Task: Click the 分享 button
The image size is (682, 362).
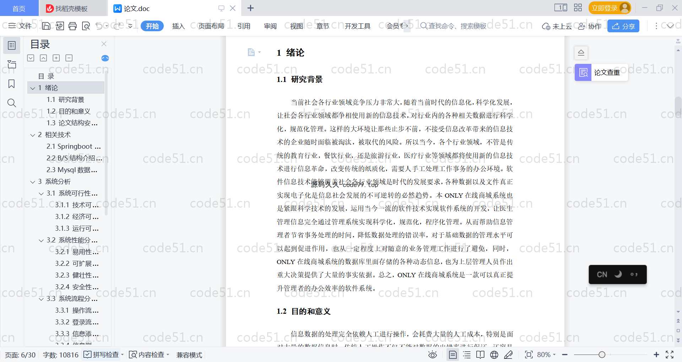Action: coord(623,26)
